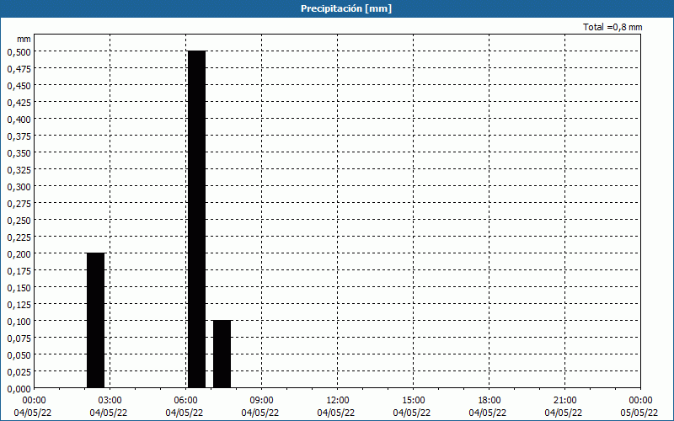
Task: Select the 18:00 time label
Action: click(x=489, y=401)
